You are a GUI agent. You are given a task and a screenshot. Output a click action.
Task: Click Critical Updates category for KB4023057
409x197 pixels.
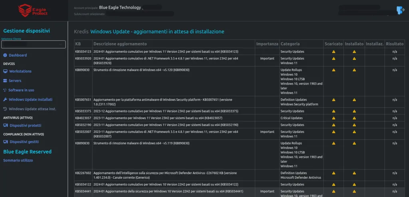(292, 118)
